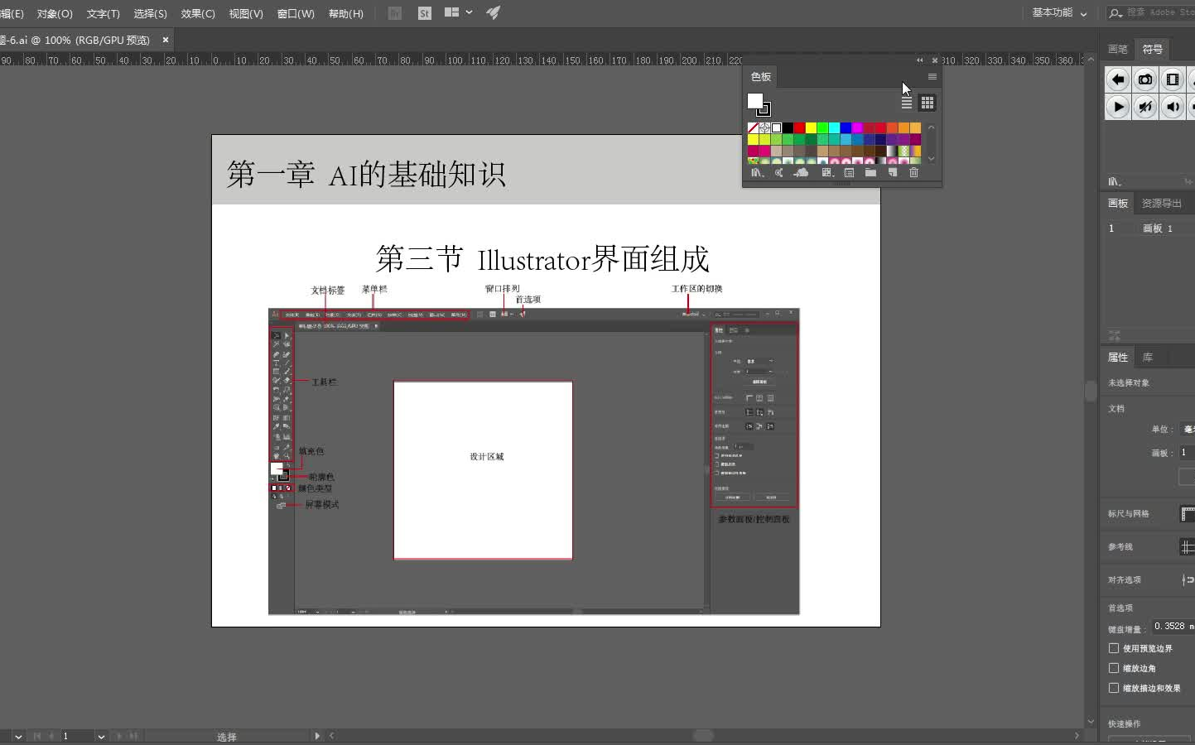The image size is (1195, 745).
Task: Open the 单位 dropdown in the properties panel
Action: pos(1188,429)
